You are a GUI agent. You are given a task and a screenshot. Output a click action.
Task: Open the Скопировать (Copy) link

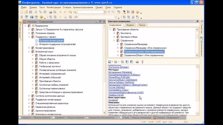[118, 90]
